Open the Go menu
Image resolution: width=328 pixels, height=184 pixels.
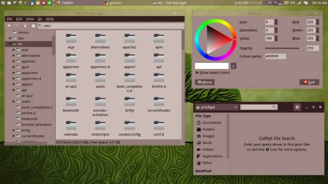40,19
